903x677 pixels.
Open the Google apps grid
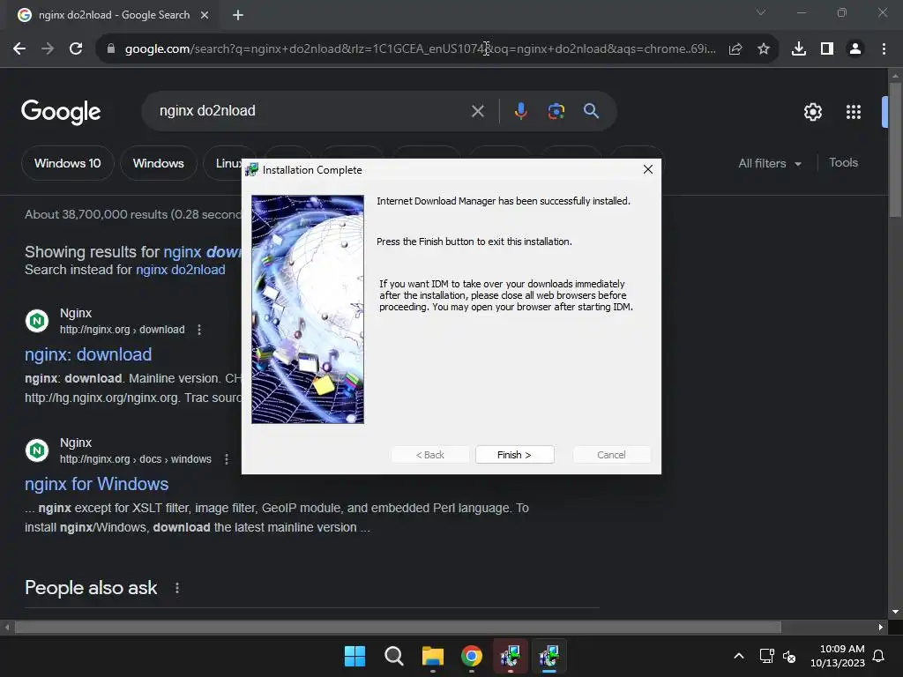[x=854, y=112]
